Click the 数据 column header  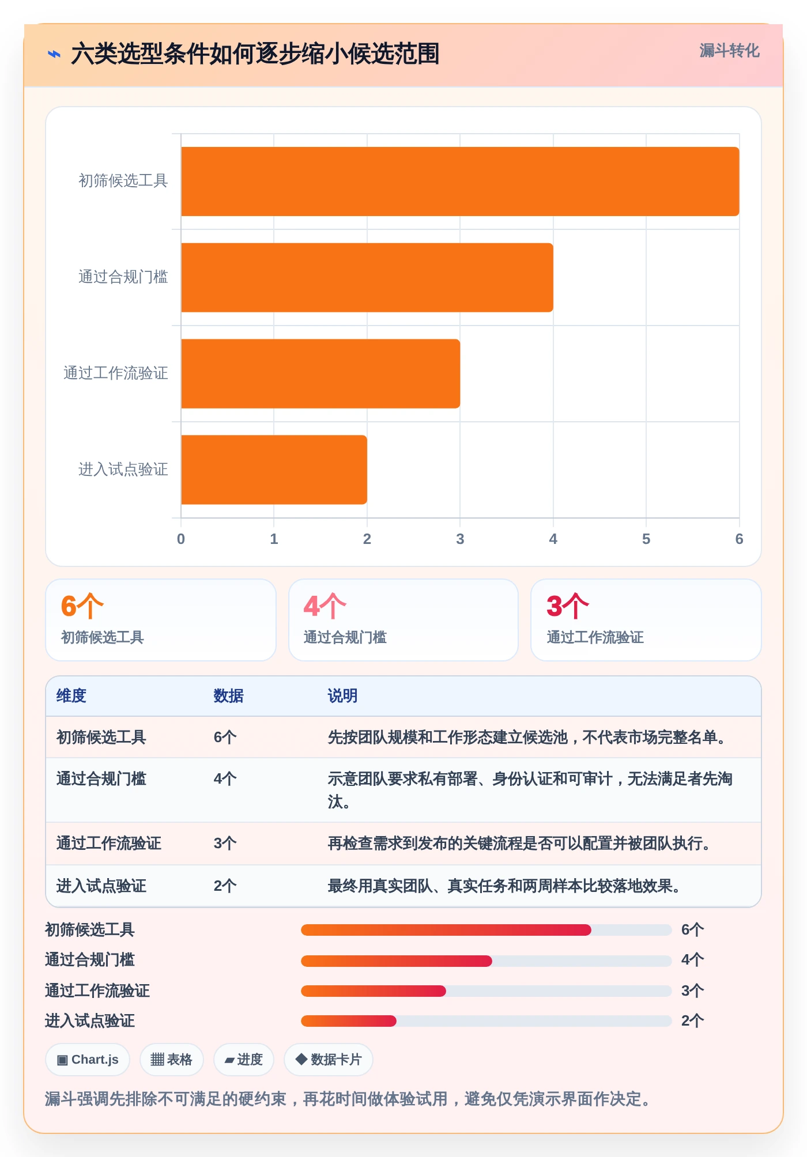pyautogui.click(x=228, y=696)
